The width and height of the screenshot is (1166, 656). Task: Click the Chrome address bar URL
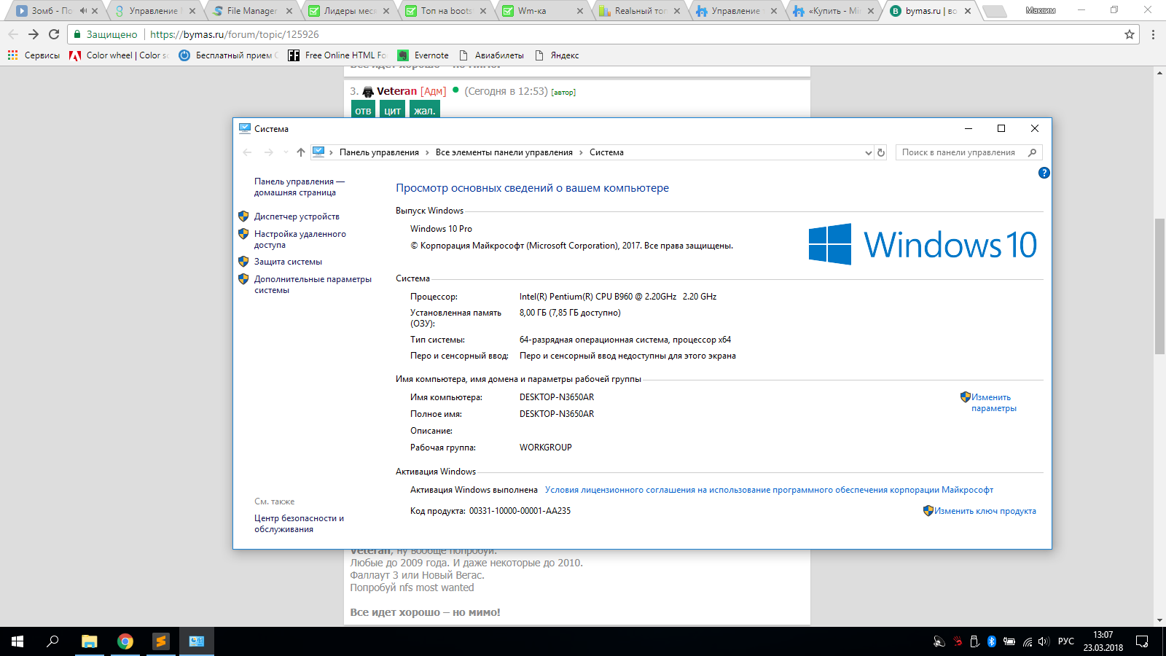coord(235,34)
